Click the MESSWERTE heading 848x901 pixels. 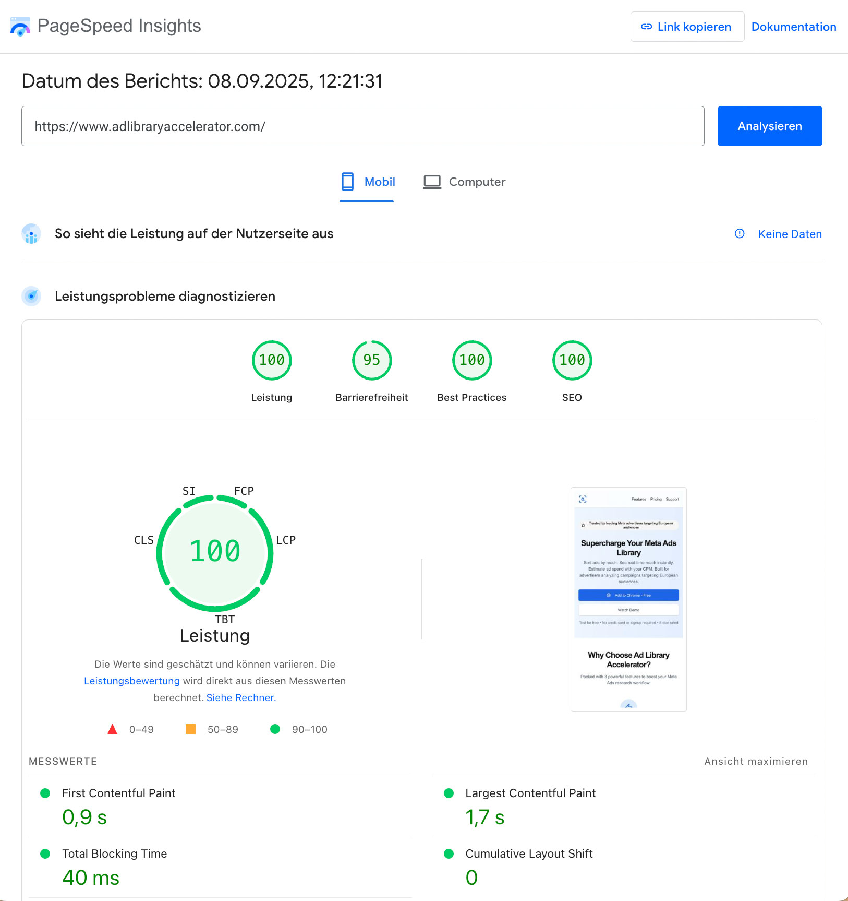pyautogui.click(x=63, y=761)
